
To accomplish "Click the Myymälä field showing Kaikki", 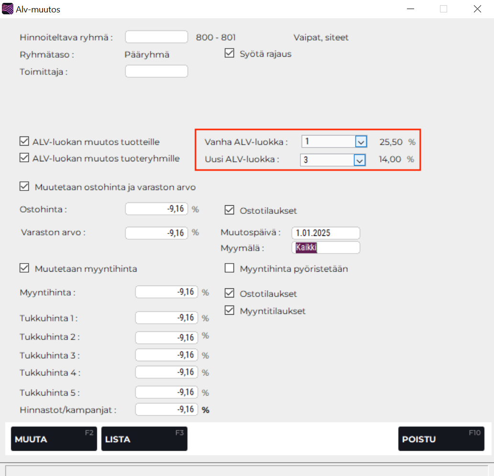I will pyautogui.click(x=325, y=247).
